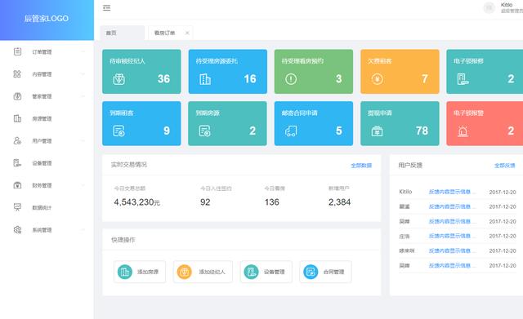Click the 用户反馈 panel title

[x=410, y=165]
